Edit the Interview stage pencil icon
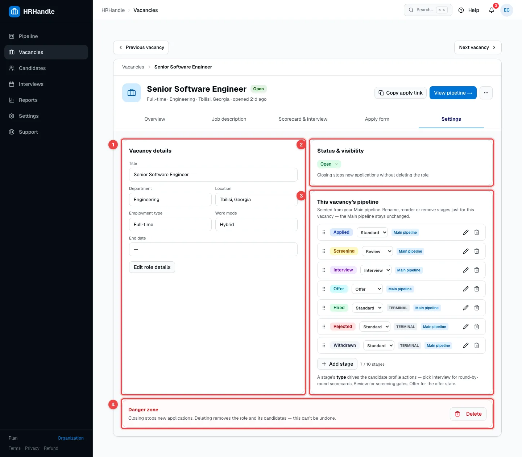Viewport: 522px width, 457px height. (466, 270)
